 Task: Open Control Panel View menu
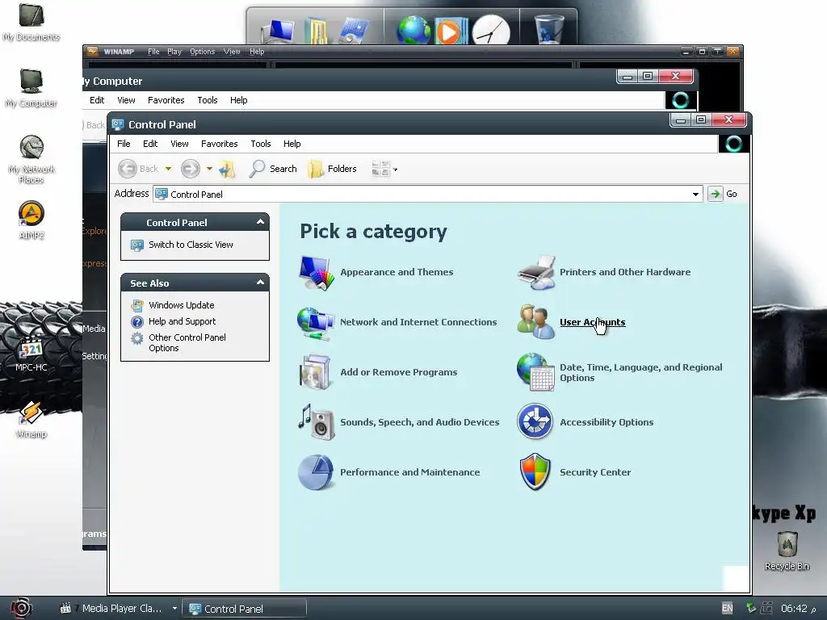[x=179, y=144]
